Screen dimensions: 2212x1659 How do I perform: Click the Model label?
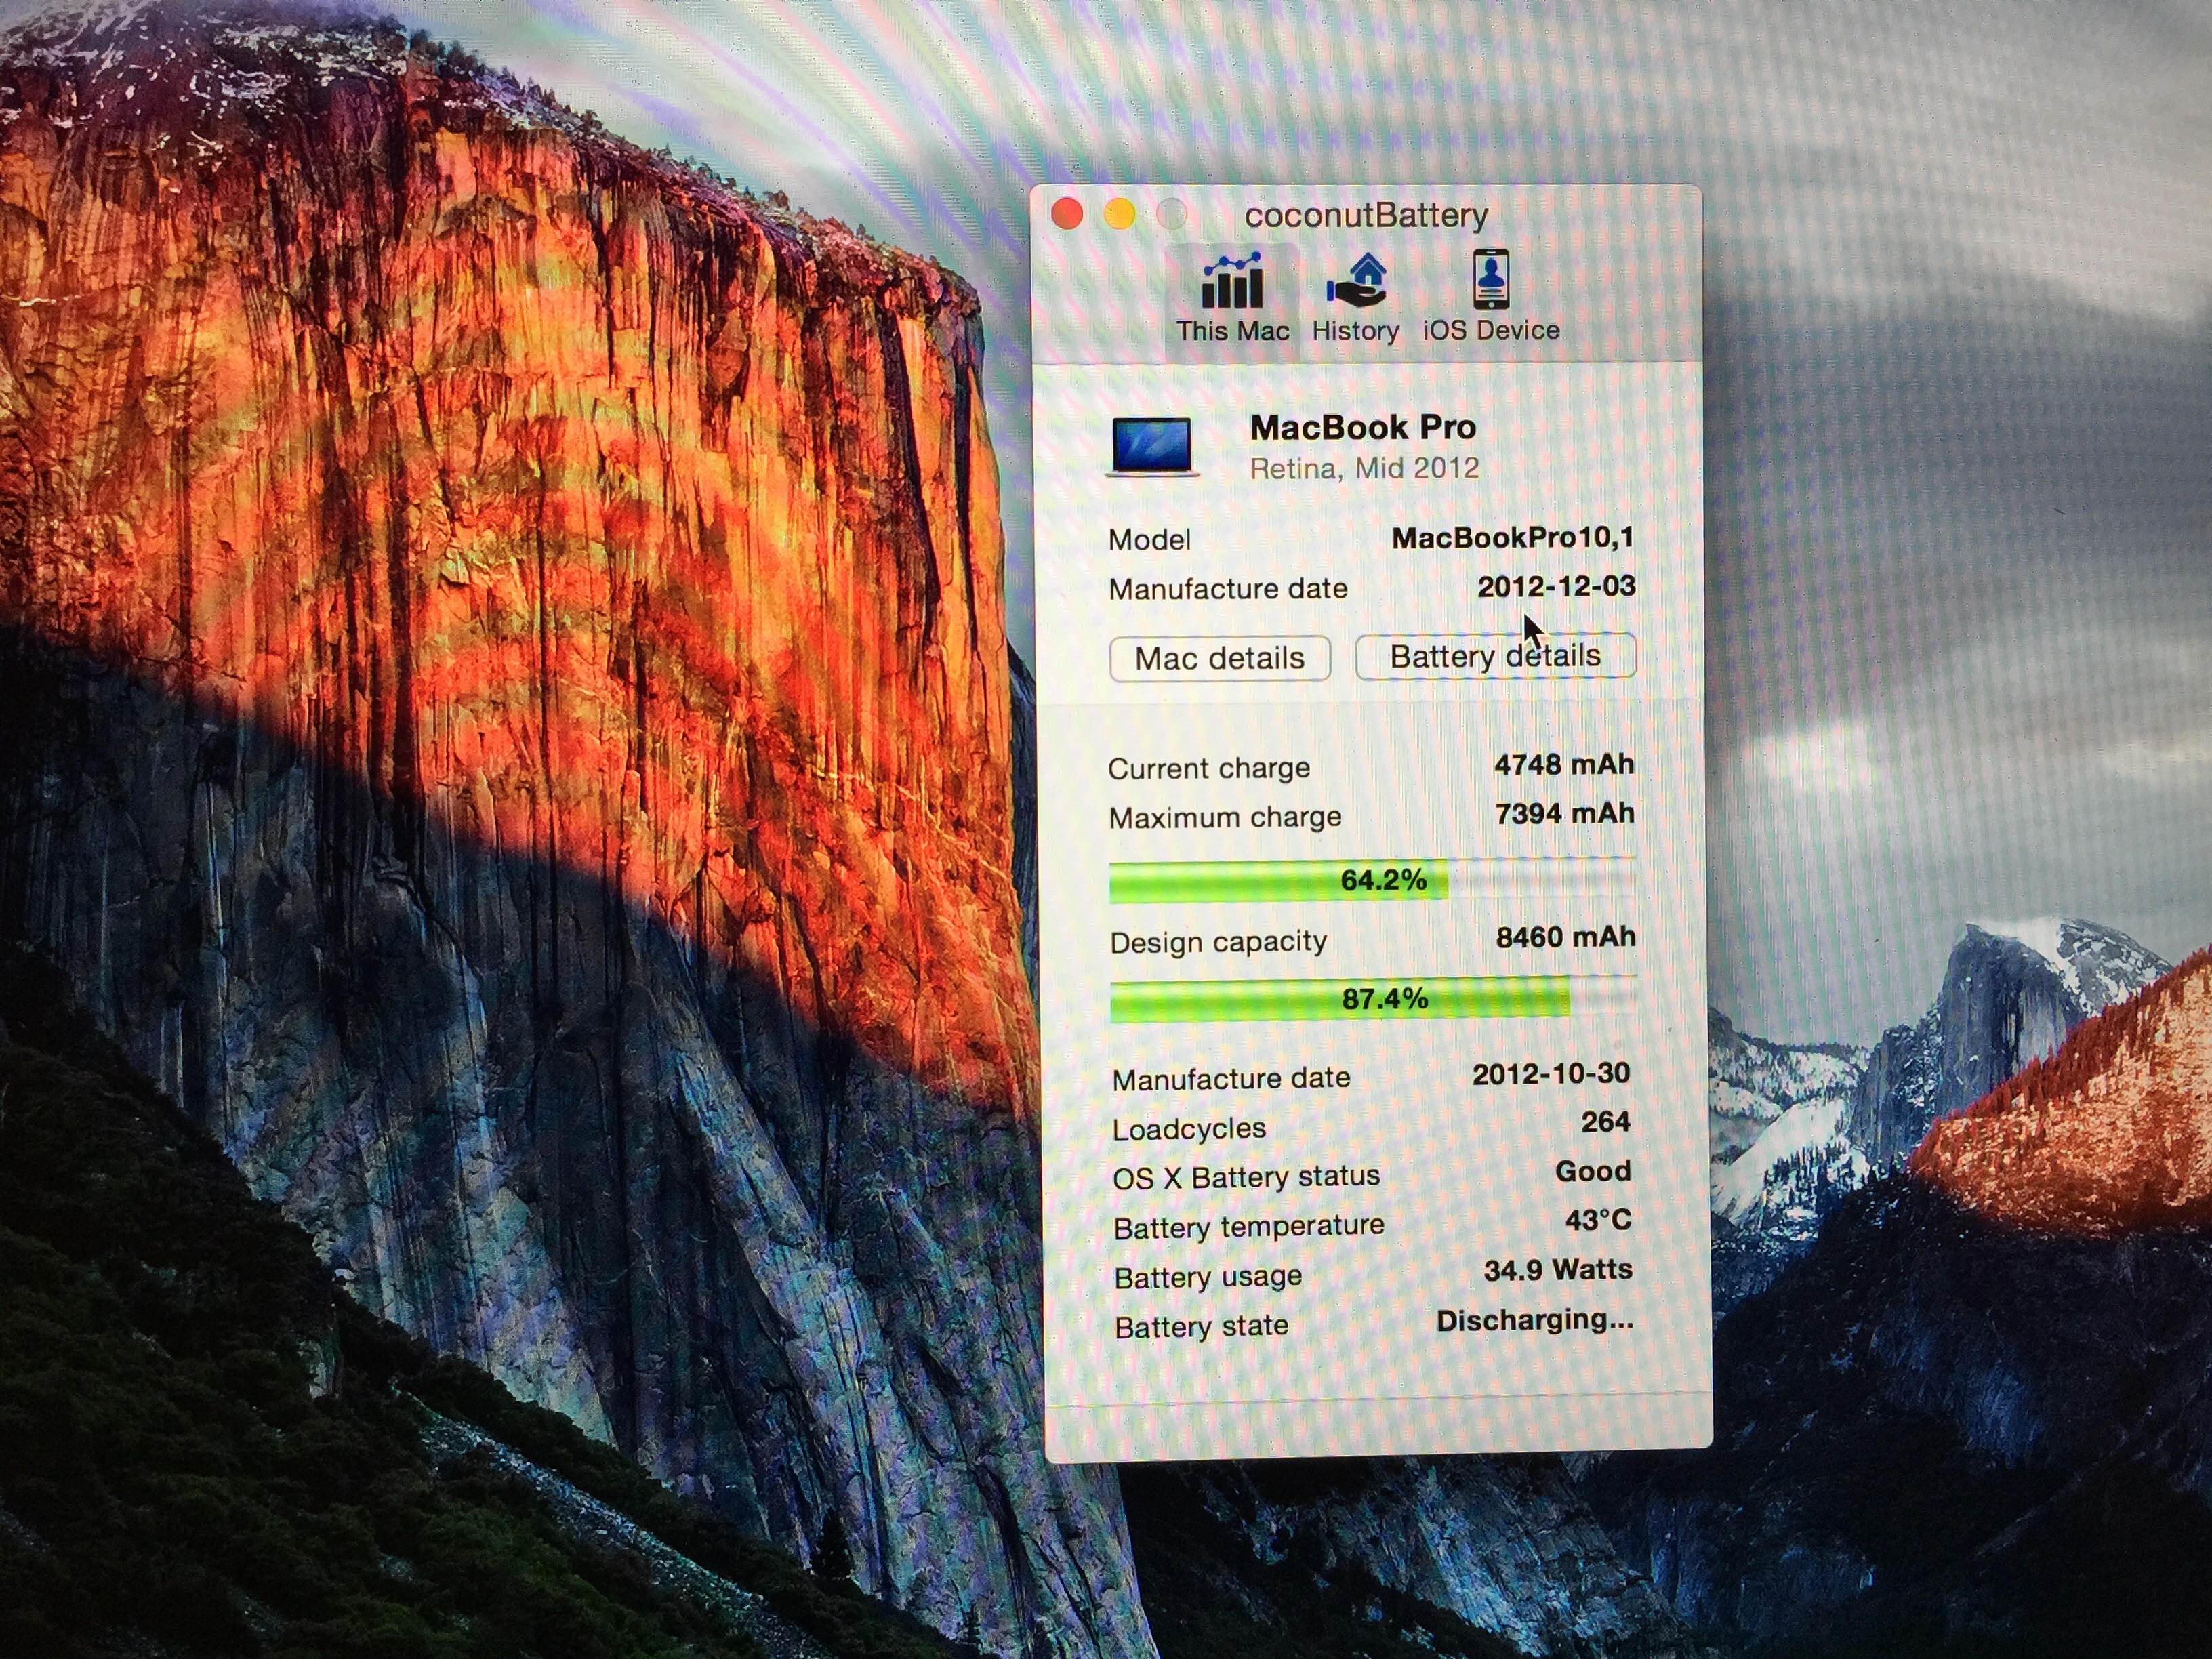pos(1150,540)
